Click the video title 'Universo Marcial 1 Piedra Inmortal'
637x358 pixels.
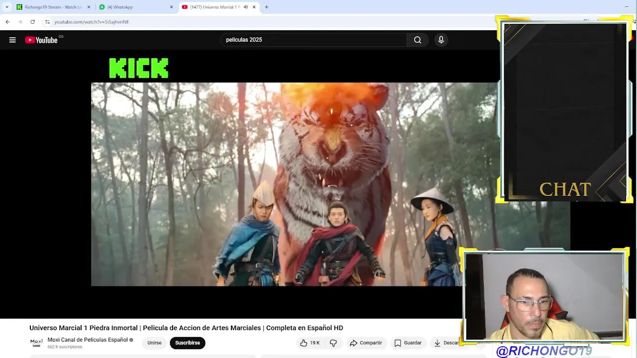pos(84,328)
